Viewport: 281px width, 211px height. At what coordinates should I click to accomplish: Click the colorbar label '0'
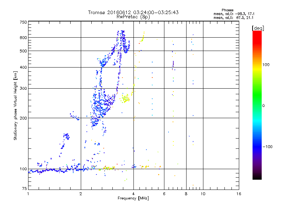263,106
